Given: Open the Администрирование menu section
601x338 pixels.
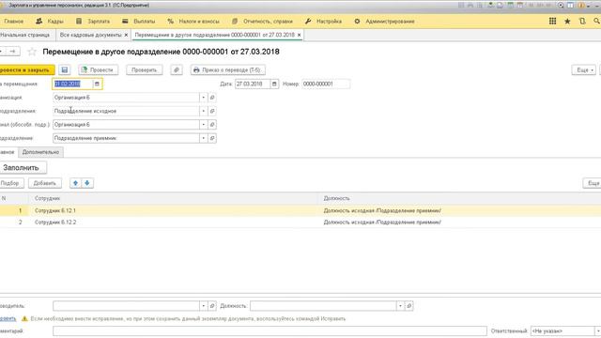Looking at the screenshot, I should (x=384, y=22).
